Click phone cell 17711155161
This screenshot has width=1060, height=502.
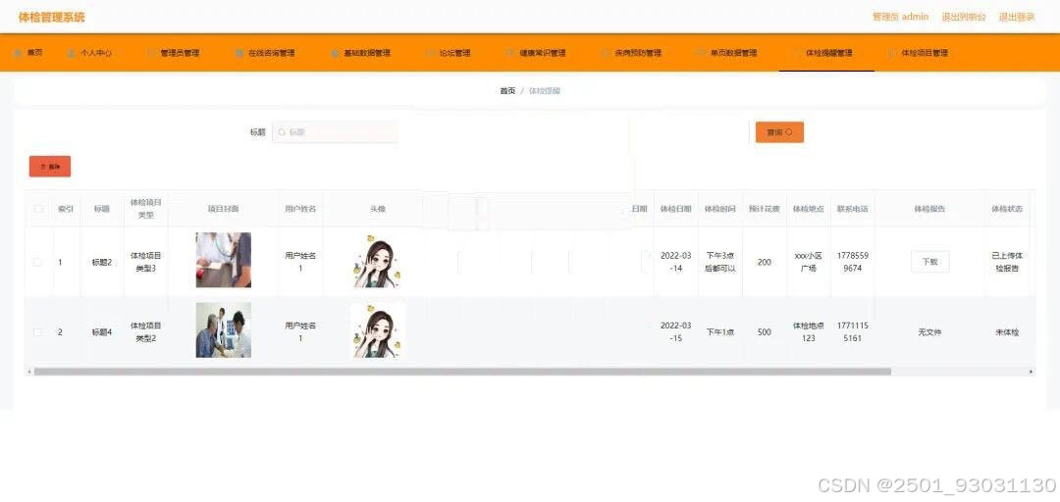click(x=853, y=331)
